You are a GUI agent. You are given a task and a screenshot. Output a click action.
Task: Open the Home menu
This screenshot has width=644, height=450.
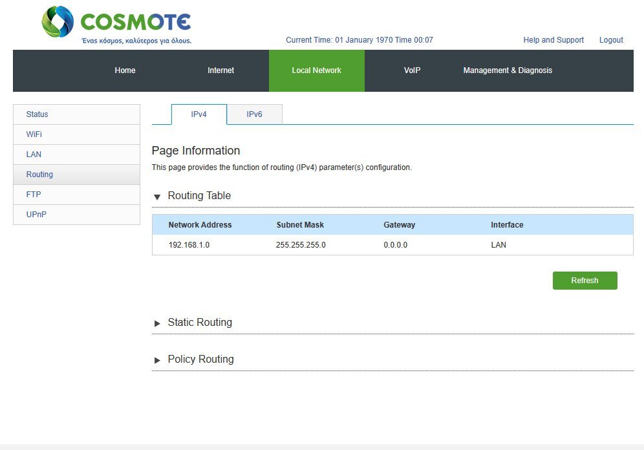[x=125, y=70]
